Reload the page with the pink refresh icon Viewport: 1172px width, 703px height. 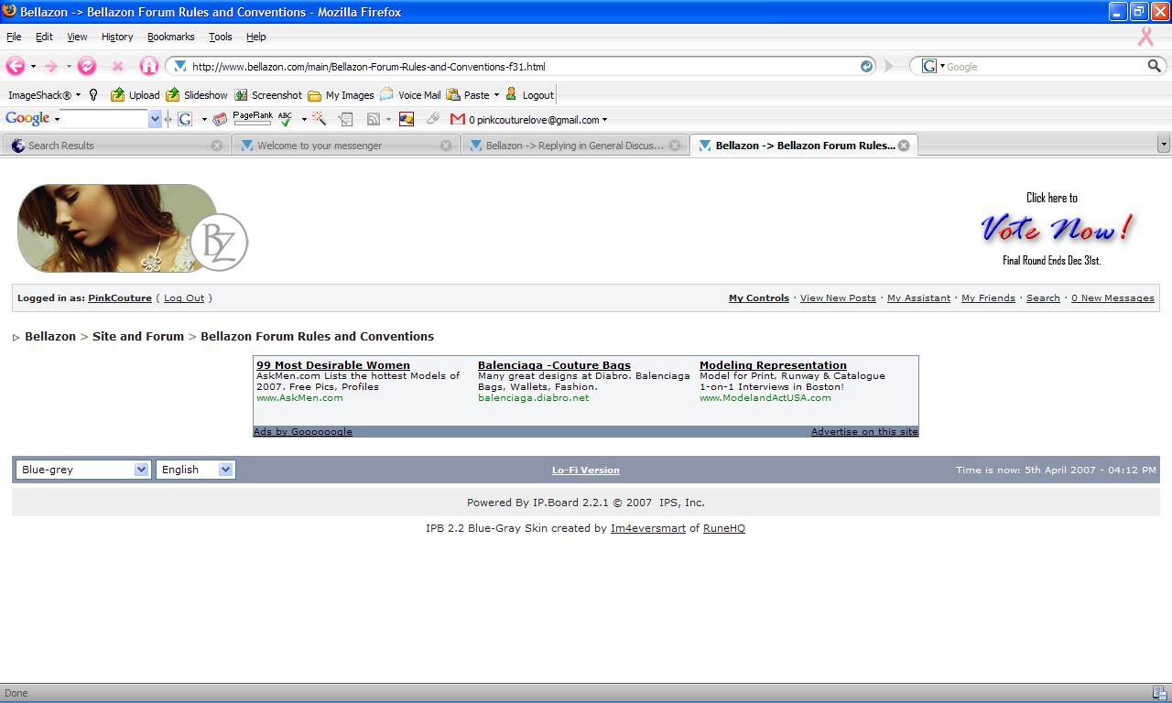pyautogui.click(x=87, y=66)
